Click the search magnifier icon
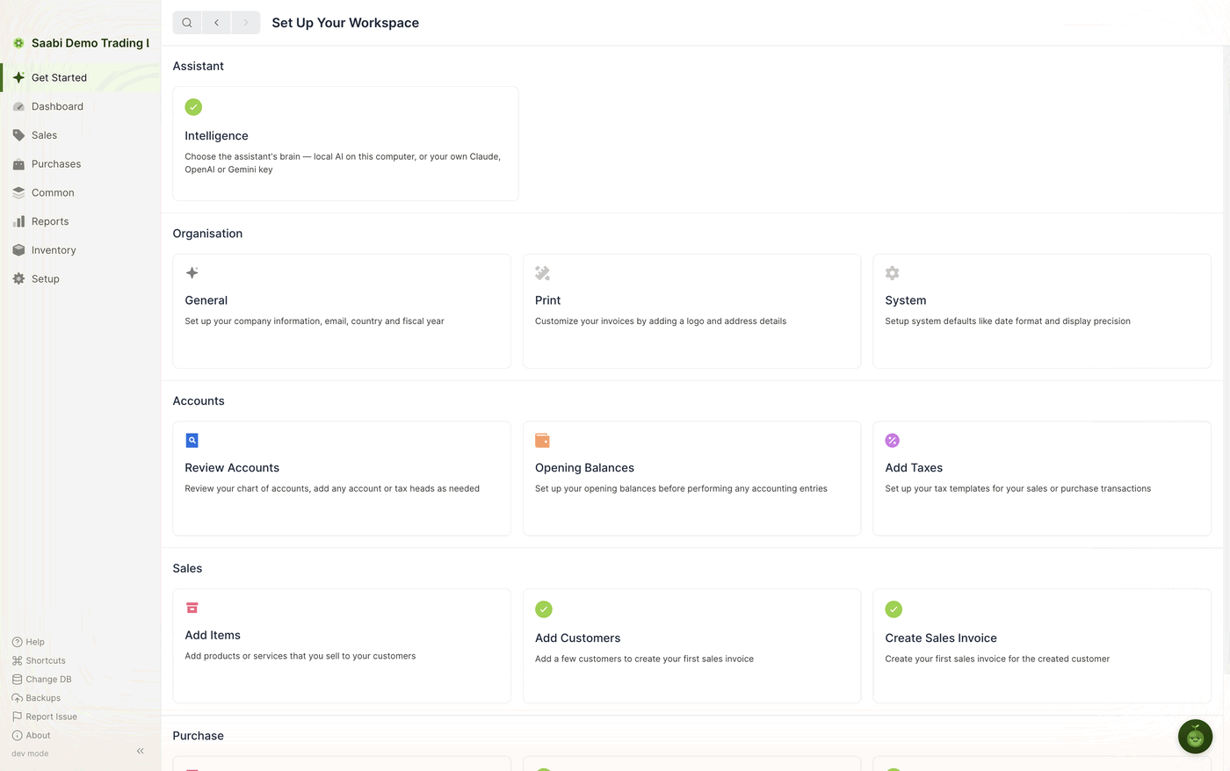The image size is (1230, 771). pos(187,23)
